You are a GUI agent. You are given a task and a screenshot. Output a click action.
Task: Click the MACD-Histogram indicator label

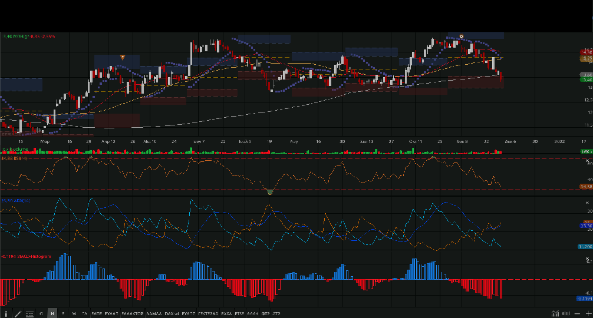26,257
